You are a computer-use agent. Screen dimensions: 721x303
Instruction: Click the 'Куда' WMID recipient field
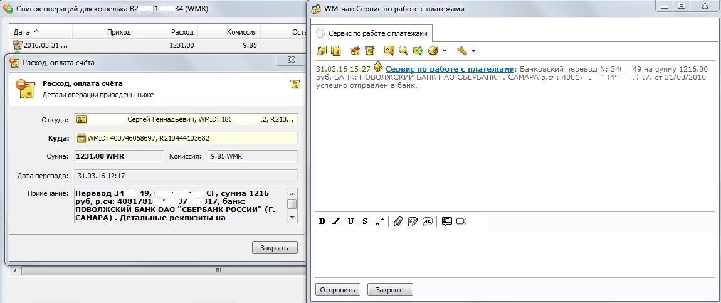(186, 138)
